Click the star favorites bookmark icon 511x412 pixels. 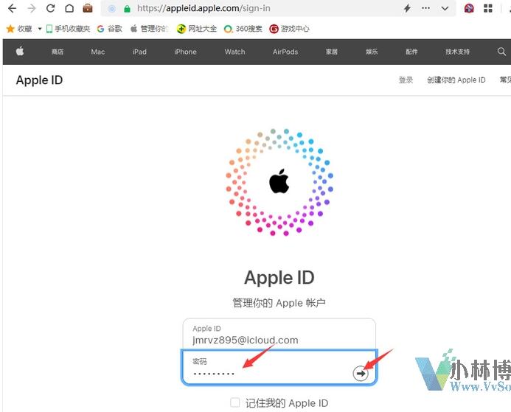[x=10, y=29]
